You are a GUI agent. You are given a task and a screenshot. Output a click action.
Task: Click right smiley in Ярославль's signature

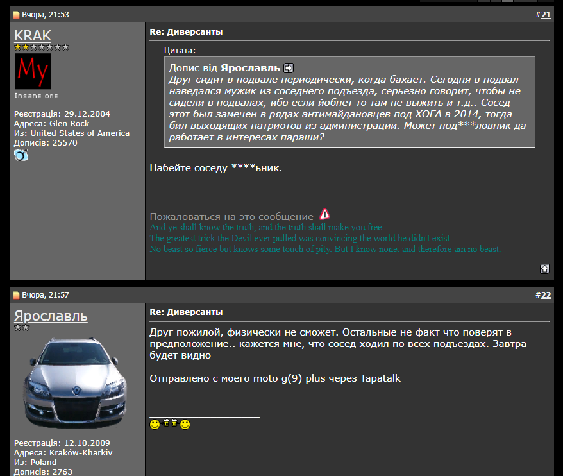(185, 425)
